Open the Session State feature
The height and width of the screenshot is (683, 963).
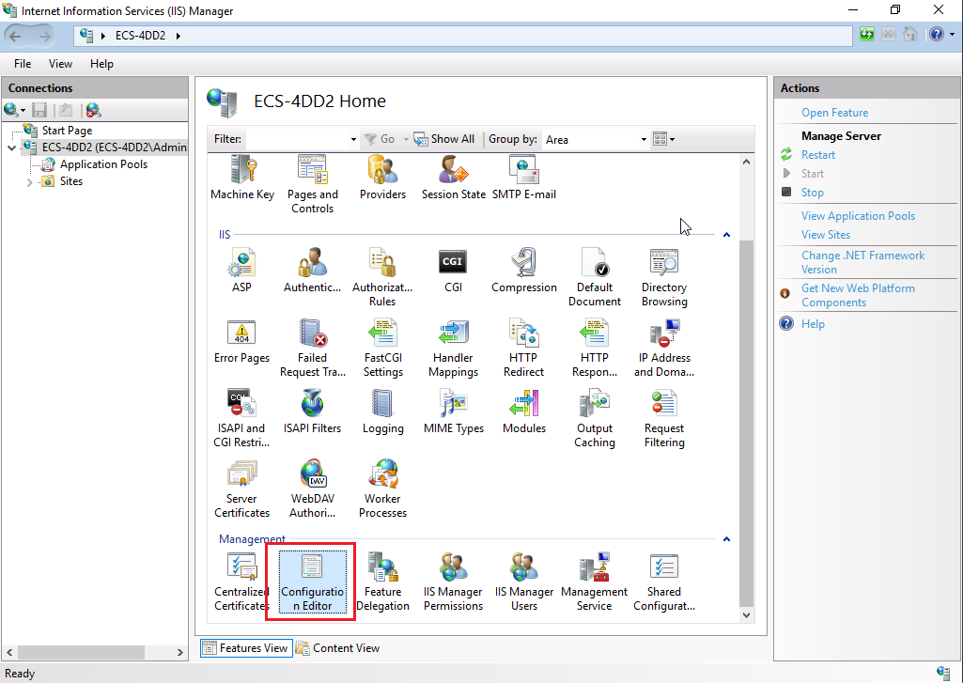453,178
